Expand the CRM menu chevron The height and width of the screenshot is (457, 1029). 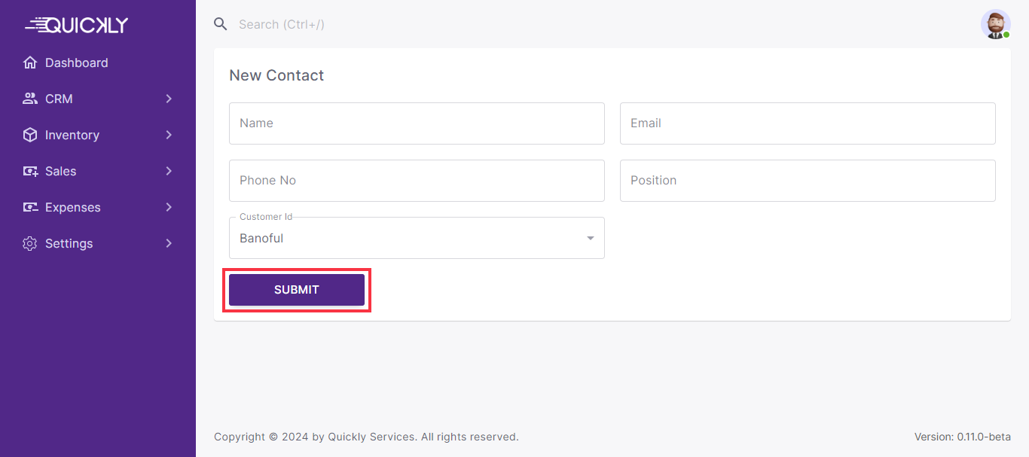[169, 99]
